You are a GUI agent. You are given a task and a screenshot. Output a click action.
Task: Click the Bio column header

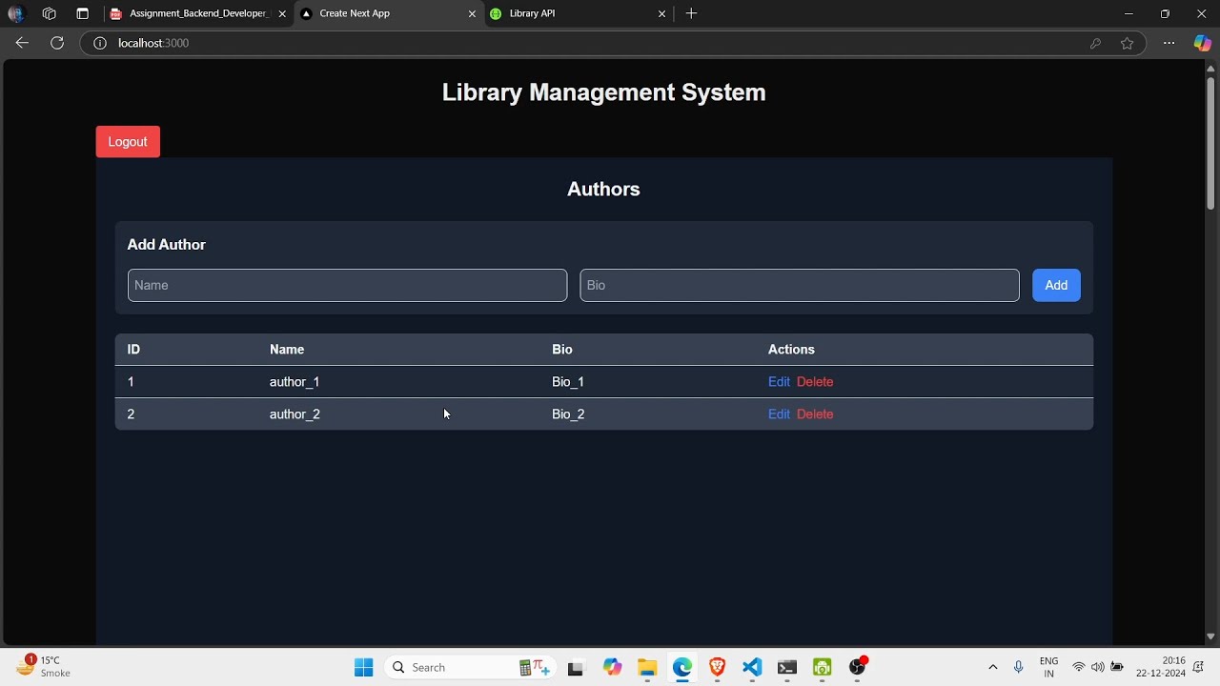562,350
